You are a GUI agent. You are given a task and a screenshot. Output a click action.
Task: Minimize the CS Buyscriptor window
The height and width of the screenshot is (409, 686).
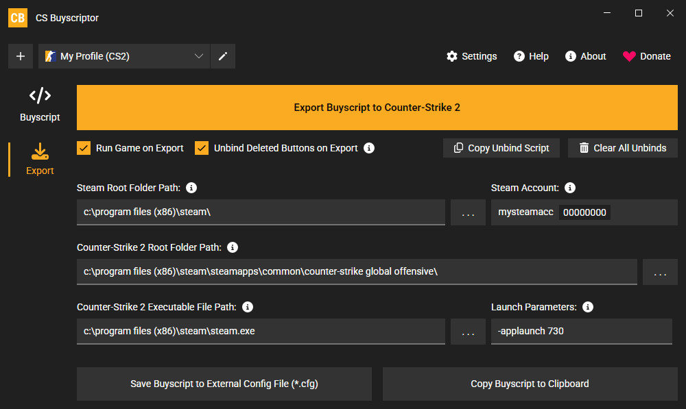pos(607,13)
